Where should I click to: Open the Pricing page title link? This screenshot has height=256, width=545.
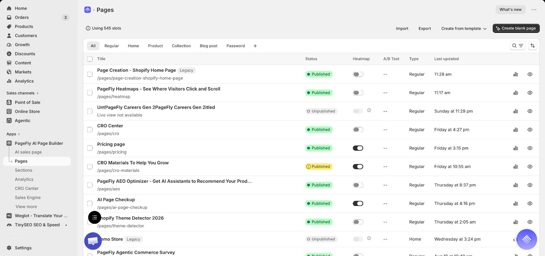tap(111, 144)
